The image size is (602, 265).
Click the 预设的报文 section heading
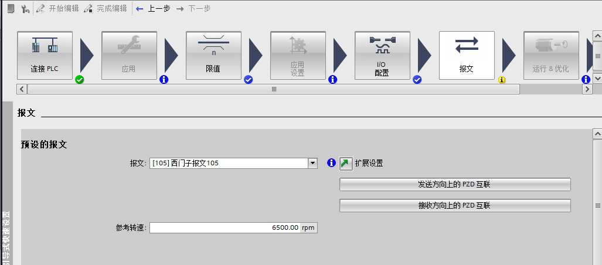(x=44, y=145)
